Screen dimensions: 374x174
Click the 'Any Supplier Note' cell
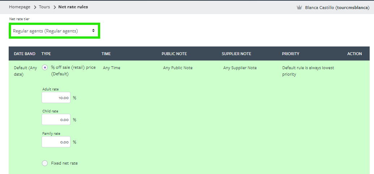pyautogui.click(x=240, y=68)
